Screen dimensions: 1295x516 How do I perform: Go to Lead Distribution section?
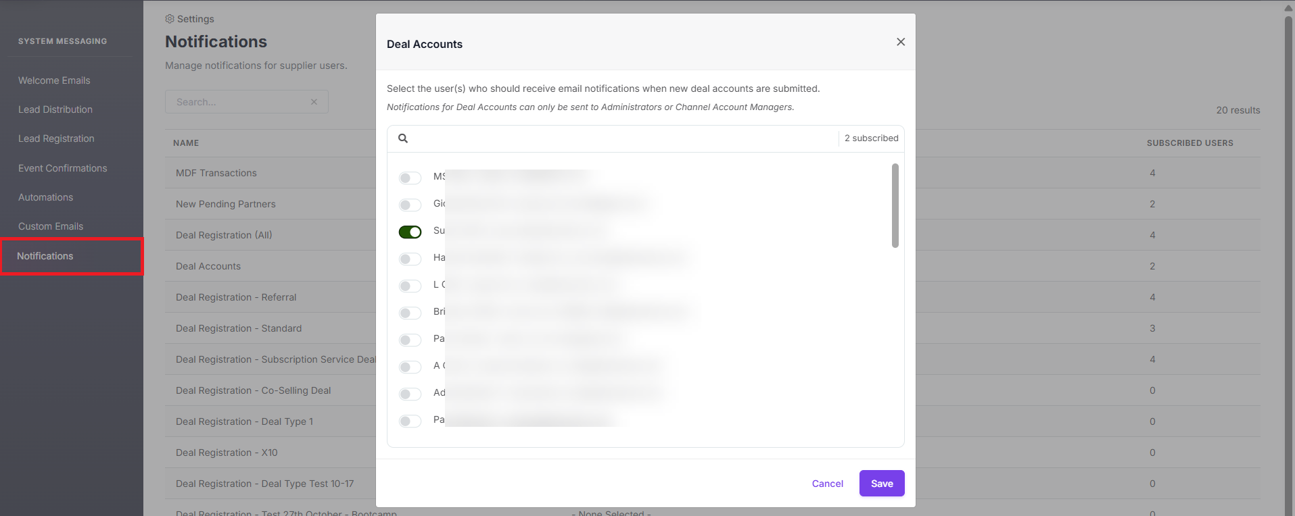click(x=55, y=109)
